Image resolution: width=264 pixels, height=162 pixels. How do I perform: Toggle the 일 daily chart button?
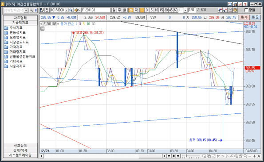tap(114, 10)
